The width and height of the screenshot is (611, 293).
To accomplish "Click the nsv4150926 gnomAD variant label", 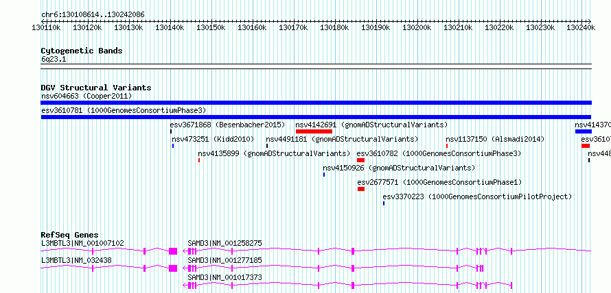I will [x=399, y=168].
